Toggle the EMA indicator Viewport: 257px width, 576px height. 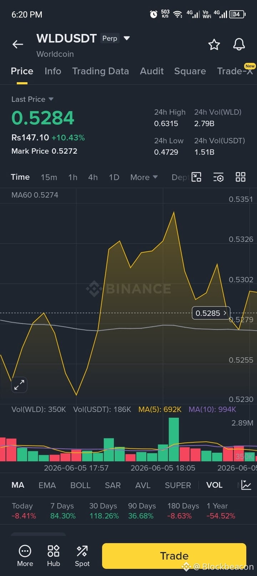(x=47, y=485)
